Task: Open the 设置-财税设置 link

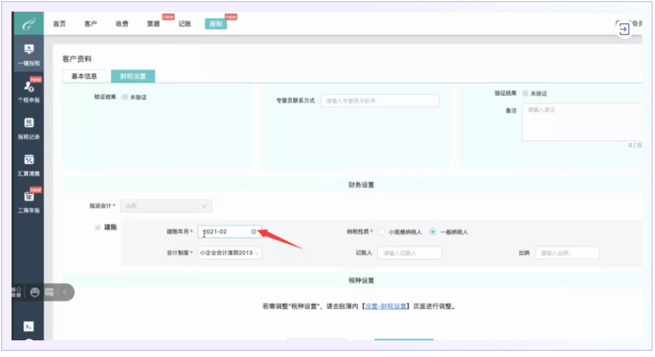Action: [386, 306]
